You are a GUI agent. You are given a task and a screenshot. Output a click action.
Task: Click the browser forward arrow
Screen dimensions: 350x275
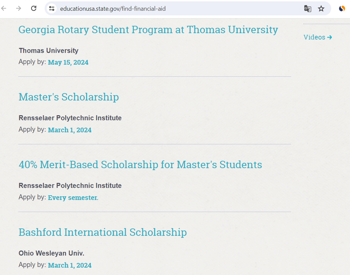coord(19,8)
